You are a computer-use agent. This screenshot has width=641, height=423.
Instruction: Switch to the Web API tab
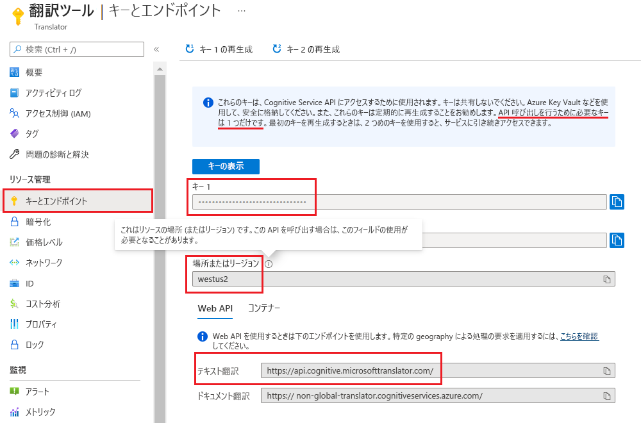click(215, 308)
